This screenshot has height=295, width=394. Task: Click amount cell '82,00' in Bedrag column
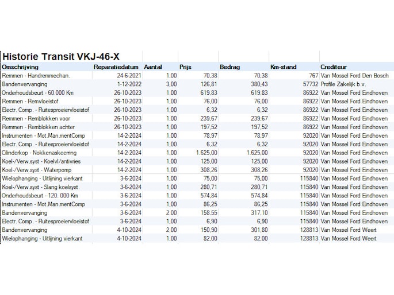(261, 238)
